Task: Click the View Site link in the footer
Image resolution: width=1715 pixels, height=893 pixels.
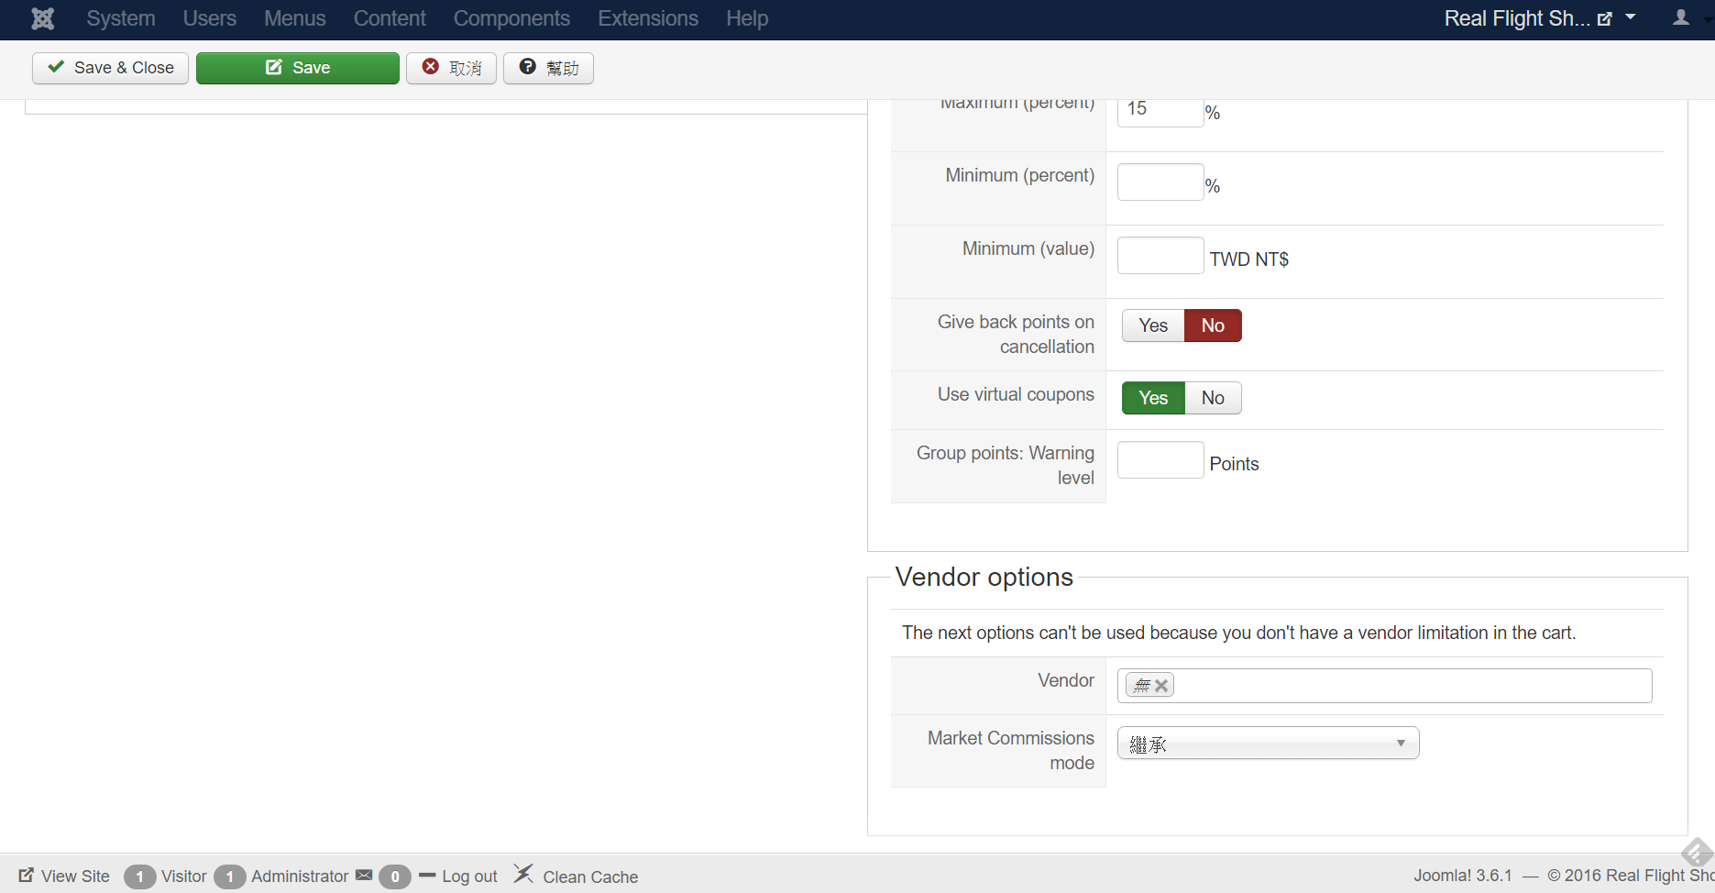Action: coord(64,876)
